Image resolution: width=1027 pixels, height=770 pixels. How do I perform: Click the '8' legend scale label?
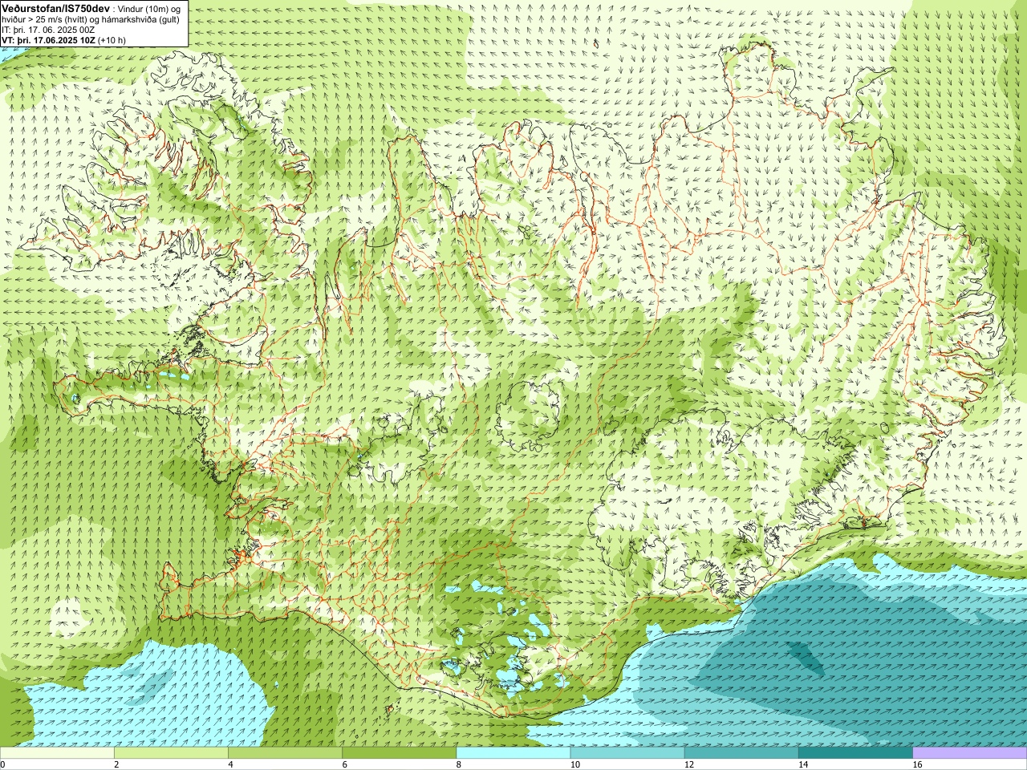click(x=459, y=764)
